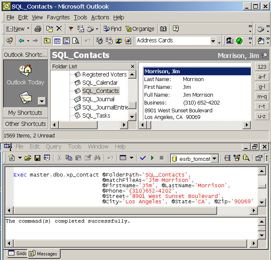
Task: Find with binoculars icon in Query Analyzer
Action: [x=97, y=158]
